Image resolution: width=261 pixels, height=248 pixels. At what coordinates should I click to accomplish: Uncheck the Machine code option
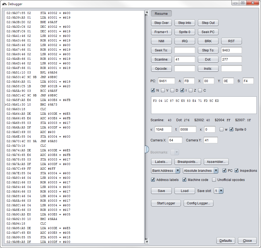[184, 180]
